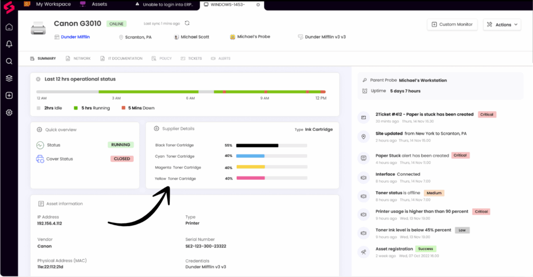Click the home icon in left sidebar
The image size is (533, 277).
coord(9,27)
